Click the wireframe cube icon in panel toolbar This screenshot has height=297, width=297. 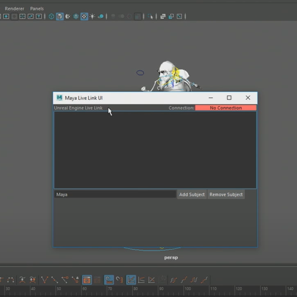coord(52,16)
